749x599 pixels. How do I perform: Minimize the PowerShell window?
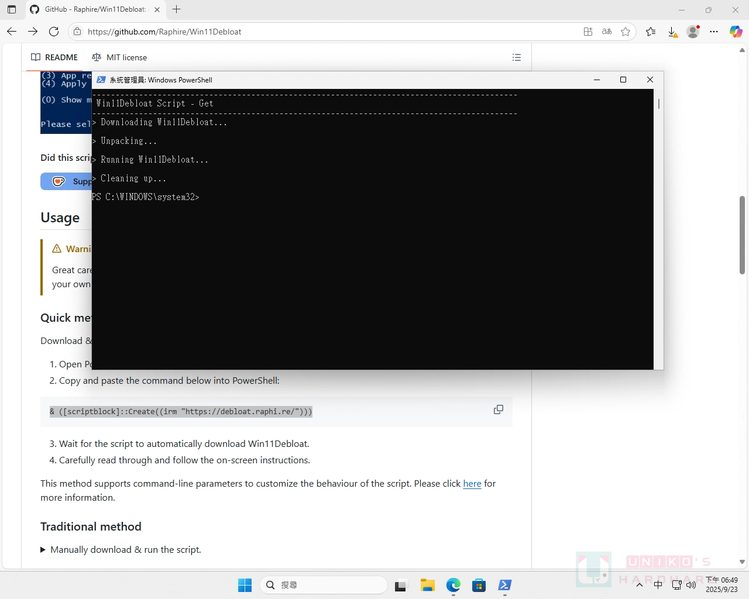point(597,80)
